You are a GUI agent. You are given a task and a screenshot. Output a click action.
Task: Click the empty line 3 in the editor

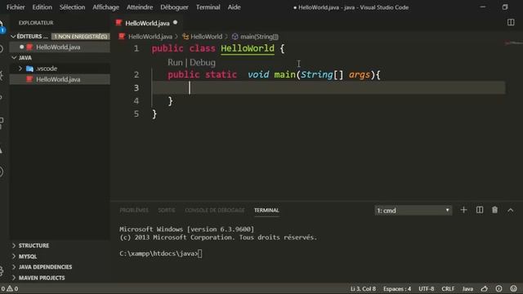[329, 87]
